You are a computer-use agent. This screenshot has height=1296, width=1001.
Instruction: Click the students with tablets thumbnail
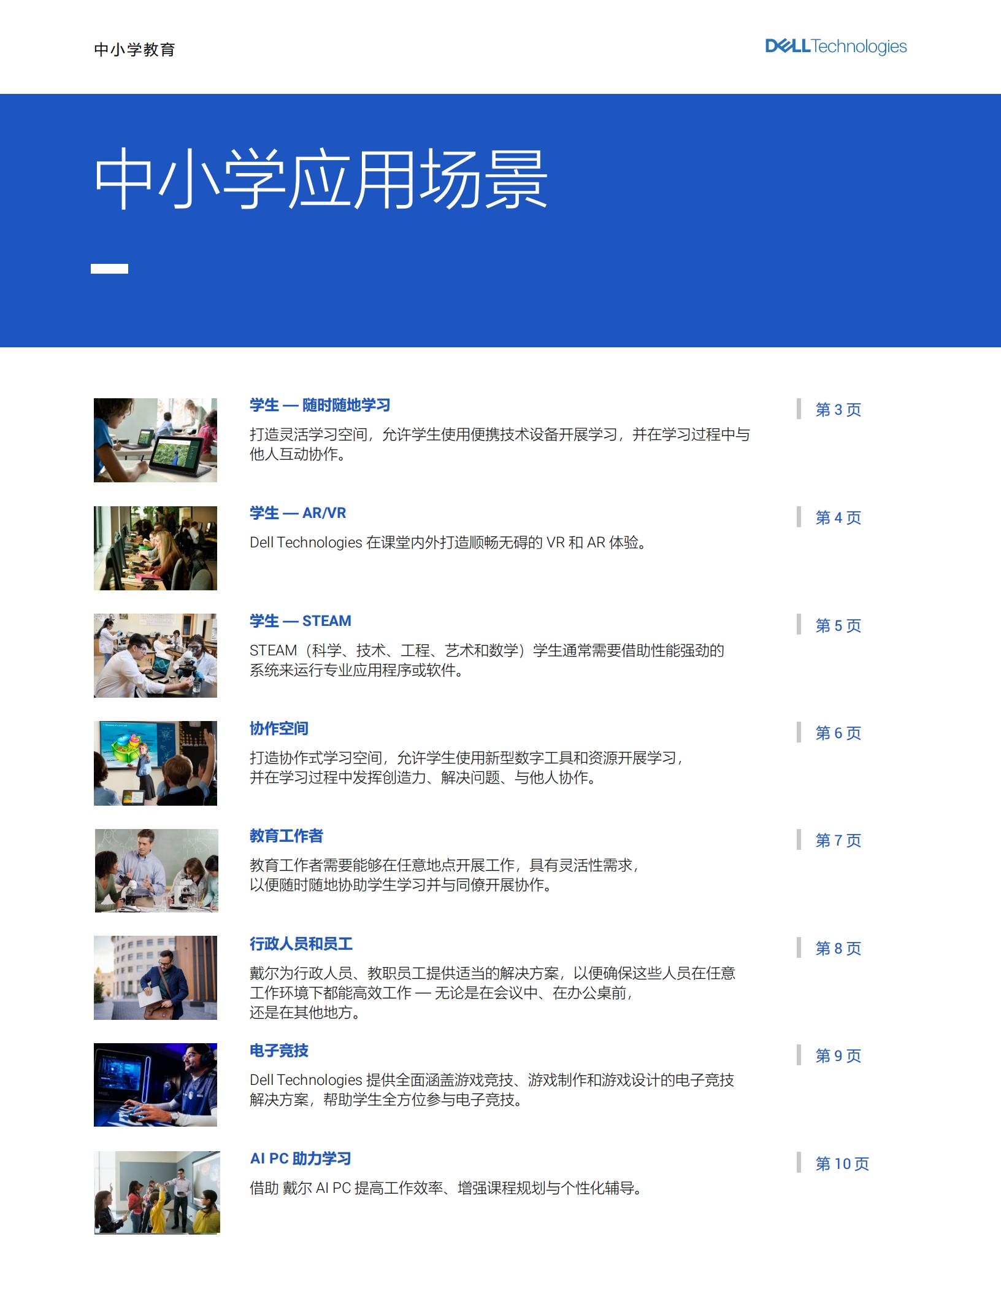(155, 440)
